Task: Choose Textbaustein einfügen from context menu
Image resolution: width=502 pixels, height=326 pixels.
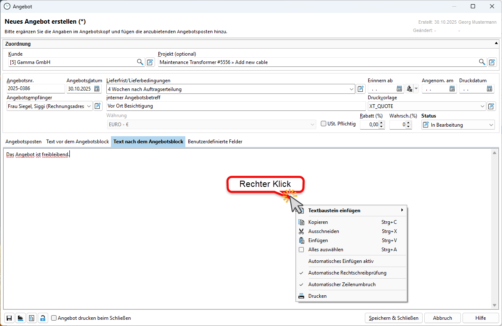Action: [x=334, y=211]
